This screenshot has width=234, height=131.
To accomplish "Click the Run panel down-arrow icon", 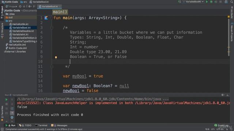I will (12, 104).
